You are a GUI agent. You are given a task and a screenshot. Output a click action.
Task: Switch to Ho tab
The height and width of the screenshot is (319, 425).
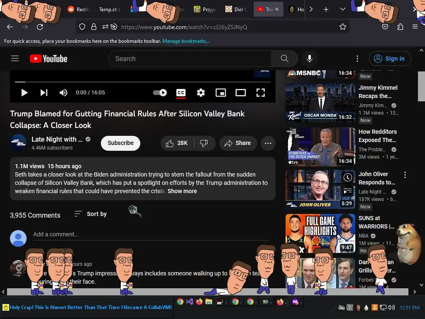click(x=296, y=10)
